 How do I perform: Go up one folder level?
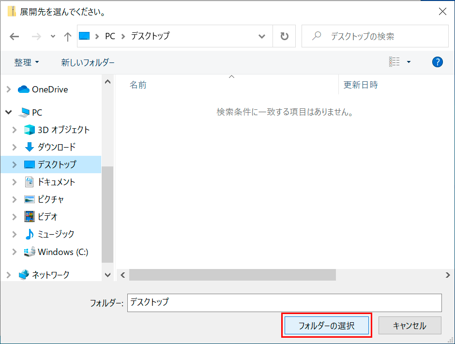click(x=68, y=37)
